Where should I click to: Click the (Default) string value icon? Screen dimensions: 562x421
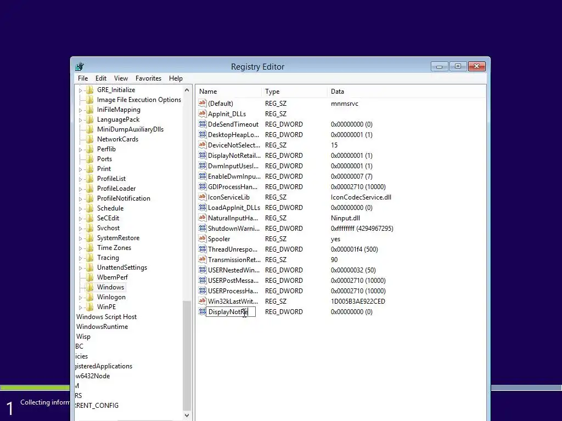click(202, 103)
